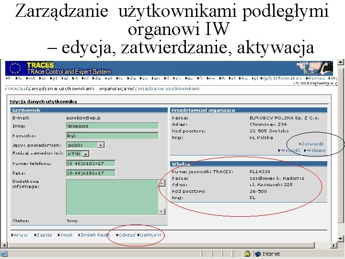This screenshot has height=259, width=345.
Task: Click the e-mail value eurobov@wp.p
Action: (83, 118)
